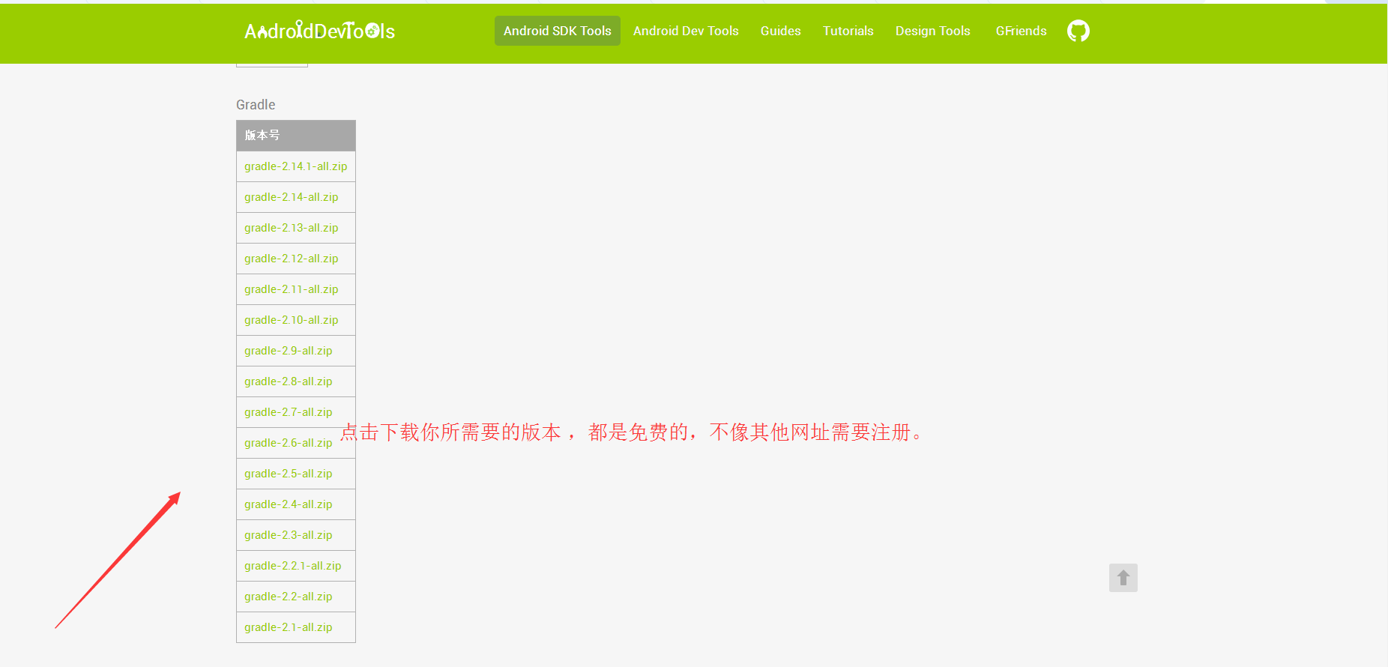Download gradle-2.3-all.zip
This screenshot has height=667, width=1388.
(x=288, y=535)
